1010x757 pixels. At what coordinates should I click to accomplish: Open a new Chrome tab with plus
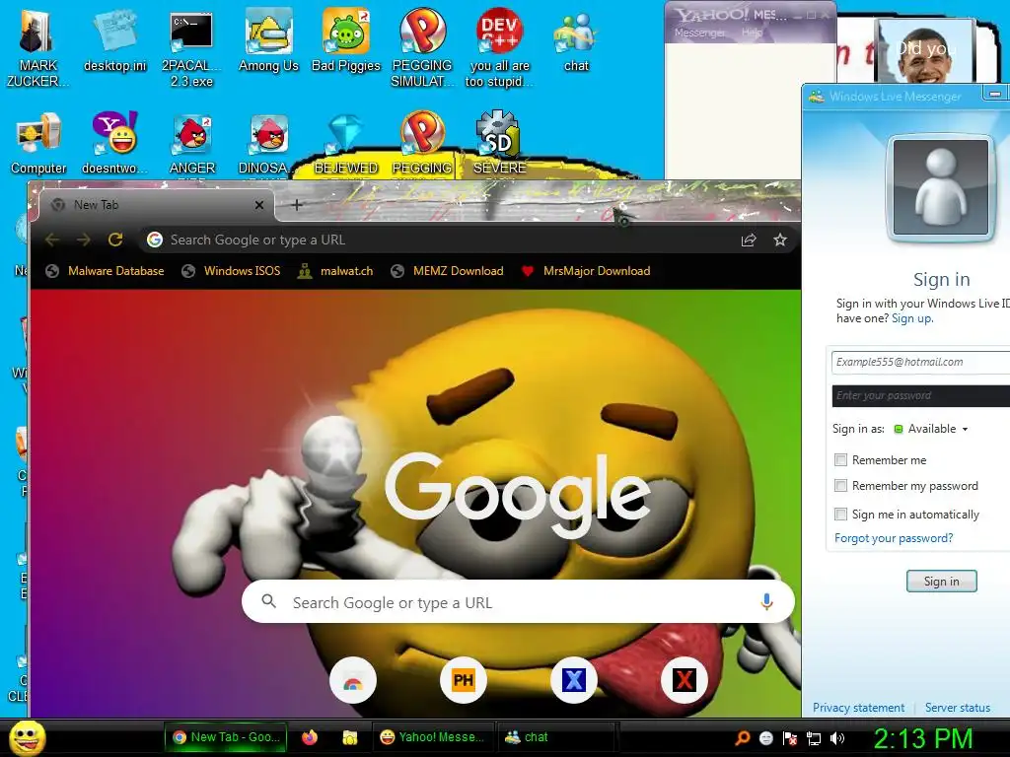click(296, 205)
